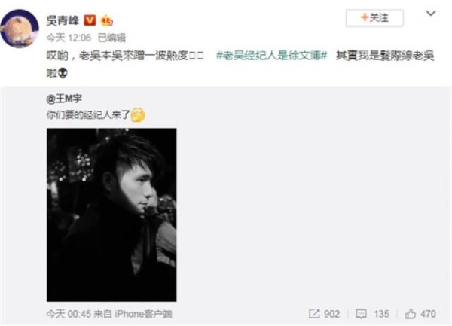The height and width of the screenshot is (326, 452).
Task: Open 吴青峰 profile via username
Action: click(x=63, y=21)
